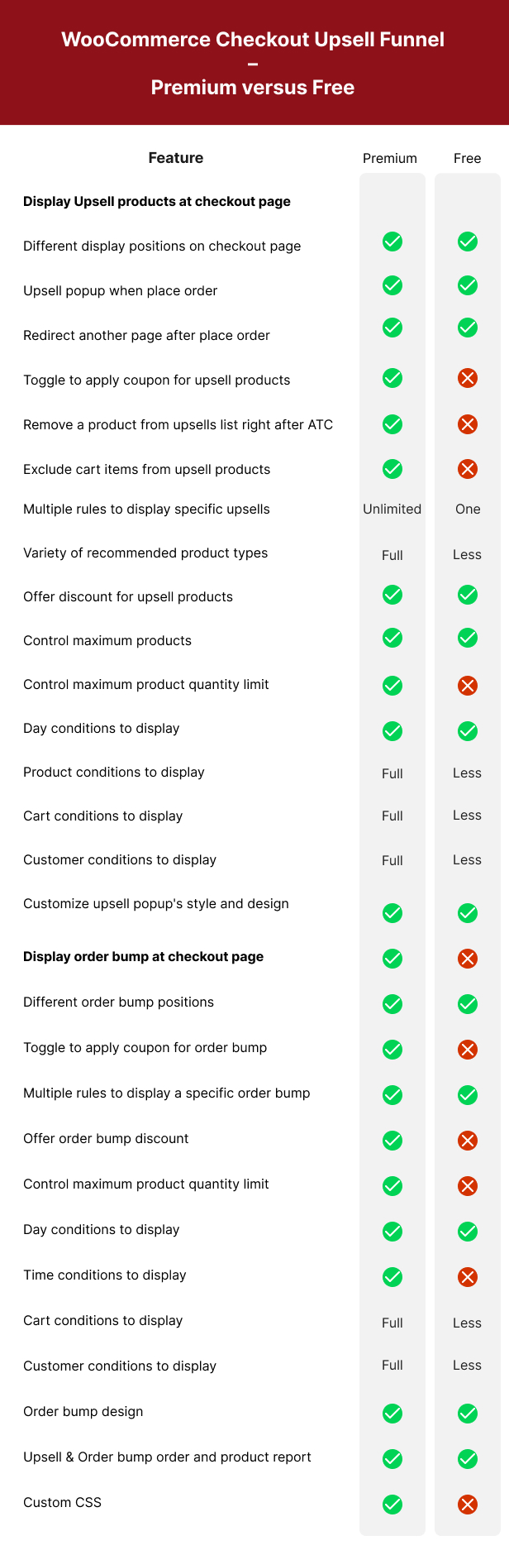Image resolution: width=509 pixels, height=1555 pixels.
Task: Click the One value in Free column
Action: point(468,509)
